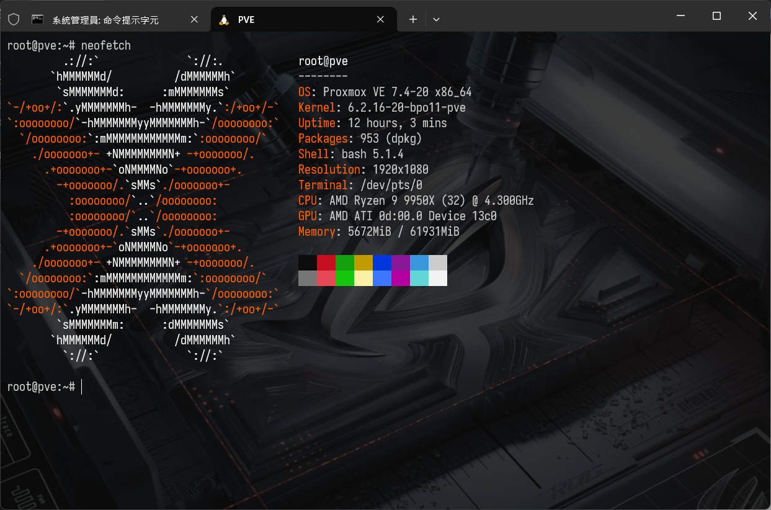This screenshot has width=771, height=510.
Task: Click the CPU AMD Ryzen 9 9950X line
Action: click(416, 200)
